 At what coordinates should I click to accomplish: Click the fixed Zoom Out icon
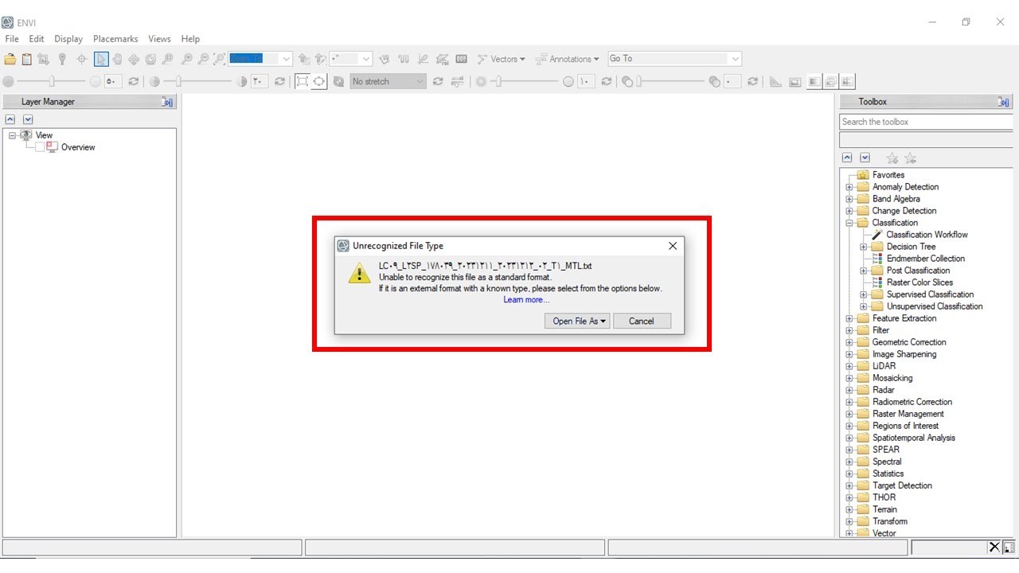tap(204, 59)
